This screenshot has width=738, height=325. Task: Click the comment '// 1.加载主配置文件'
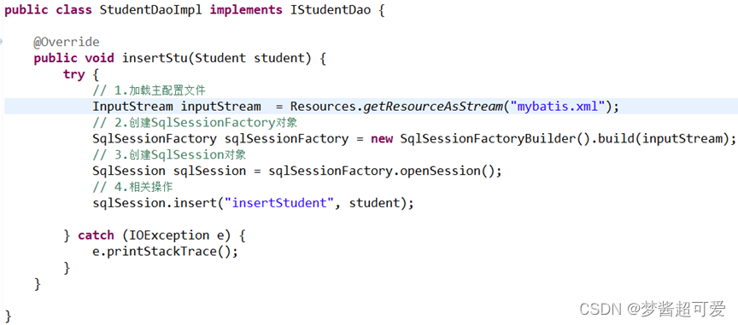pyautogui.click(x=149, y=90)
